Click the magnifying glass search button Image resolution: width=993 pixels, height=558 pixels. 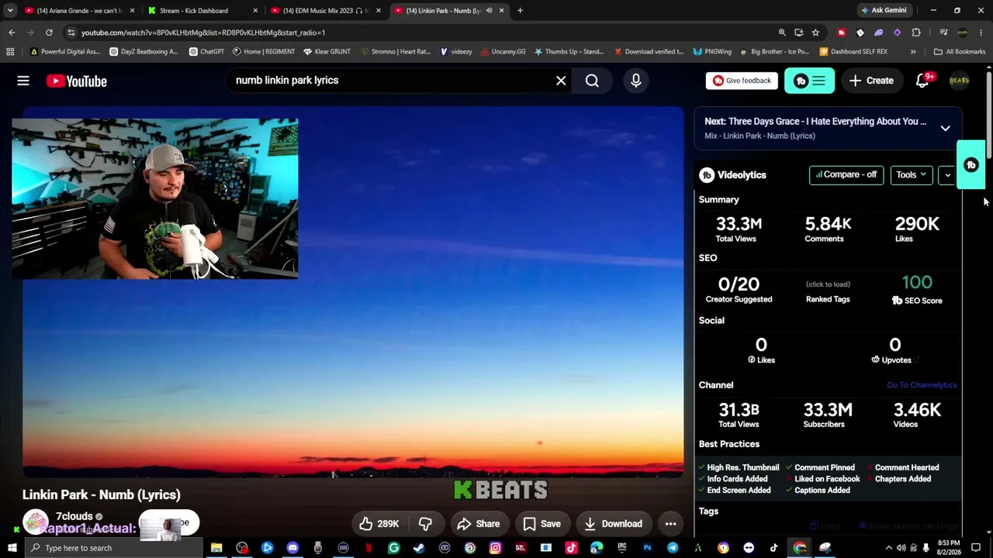click(x=592, y=81)
